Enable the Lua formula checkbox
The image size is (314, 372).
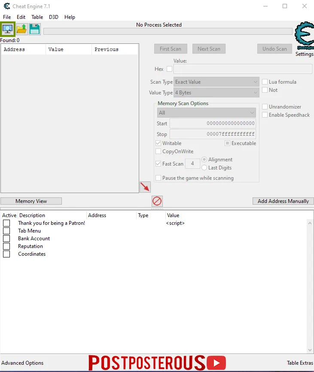click(265, 82)
